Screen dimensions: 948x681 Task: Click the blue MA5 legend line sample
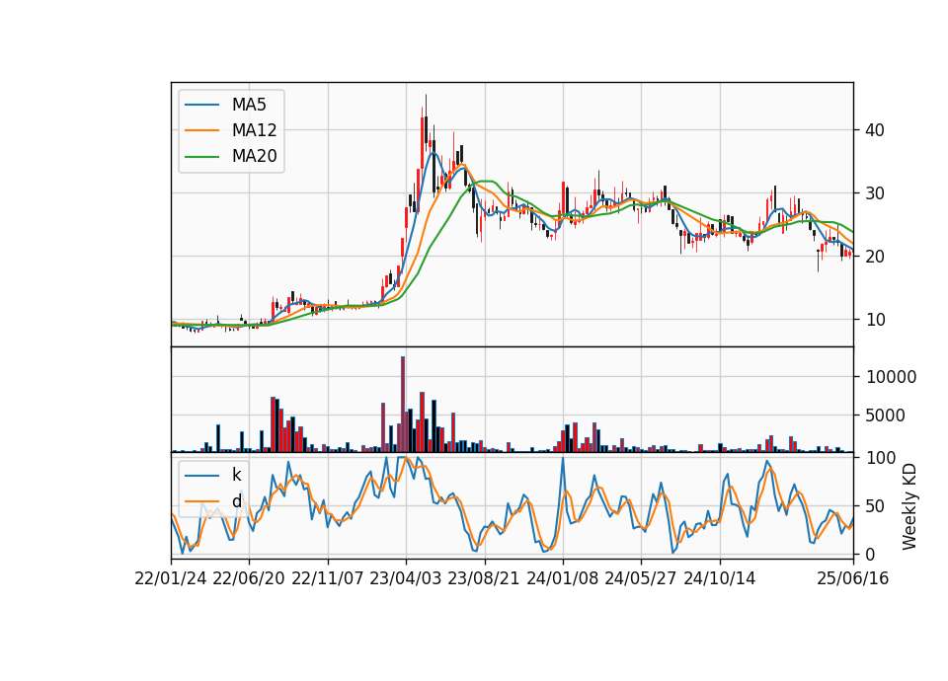(201, 106)
